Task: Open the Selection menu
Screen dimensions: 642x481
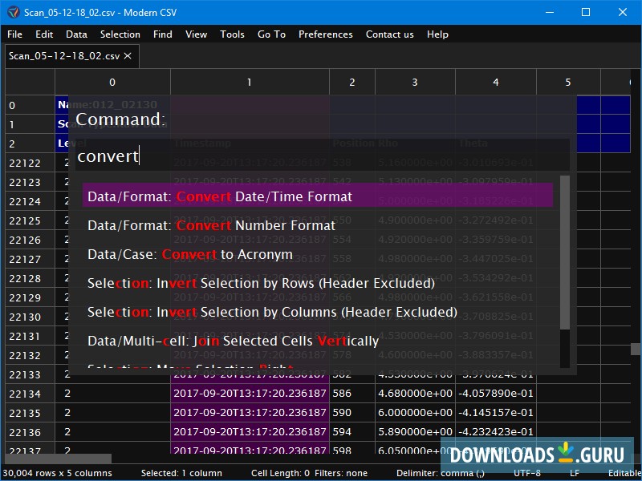Action: coord(120,34)
